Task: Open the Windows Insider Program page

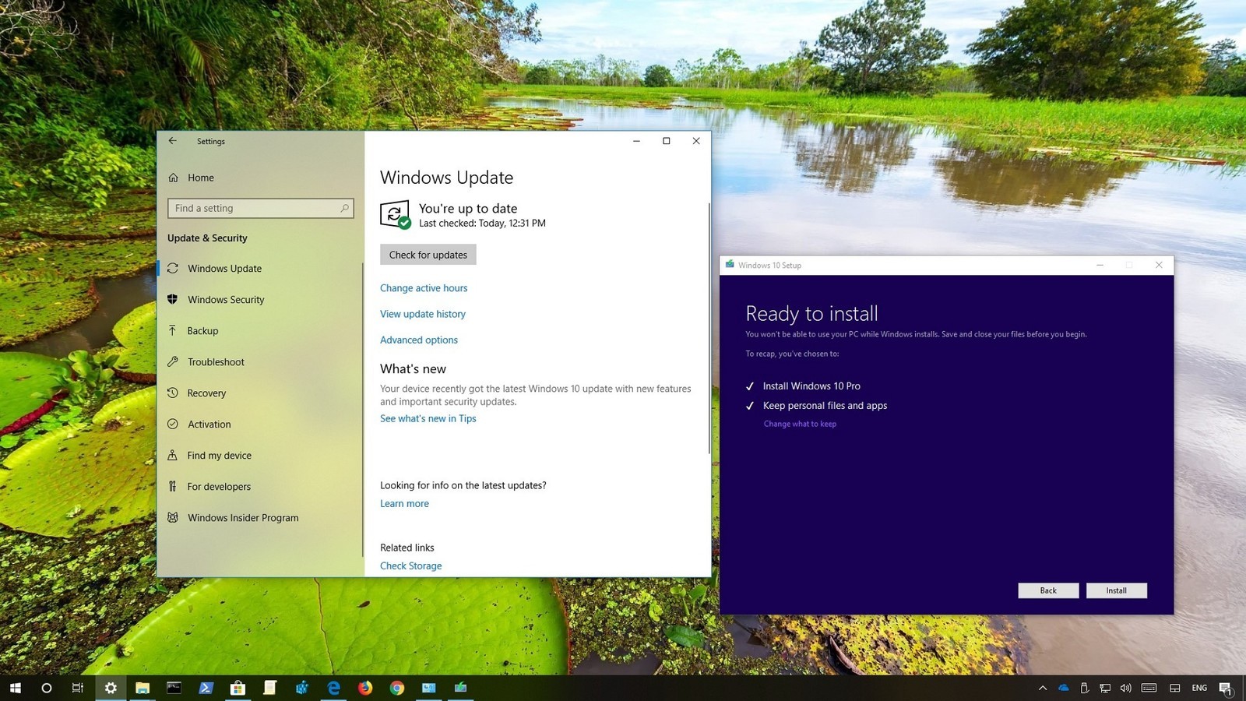Action: tap(242, 517)
